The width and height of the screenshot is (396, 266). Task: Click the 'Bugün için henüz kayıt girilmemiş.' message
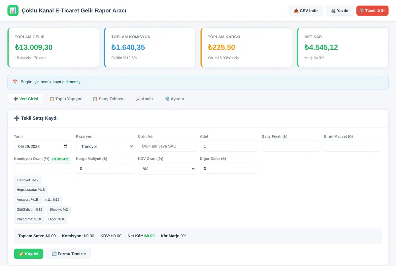tap(51, 82)
